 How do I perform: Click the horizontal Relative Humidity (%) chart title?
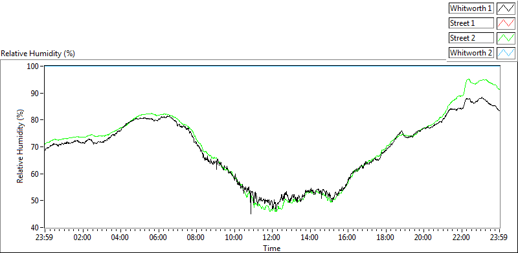click(x=38, y=54)
